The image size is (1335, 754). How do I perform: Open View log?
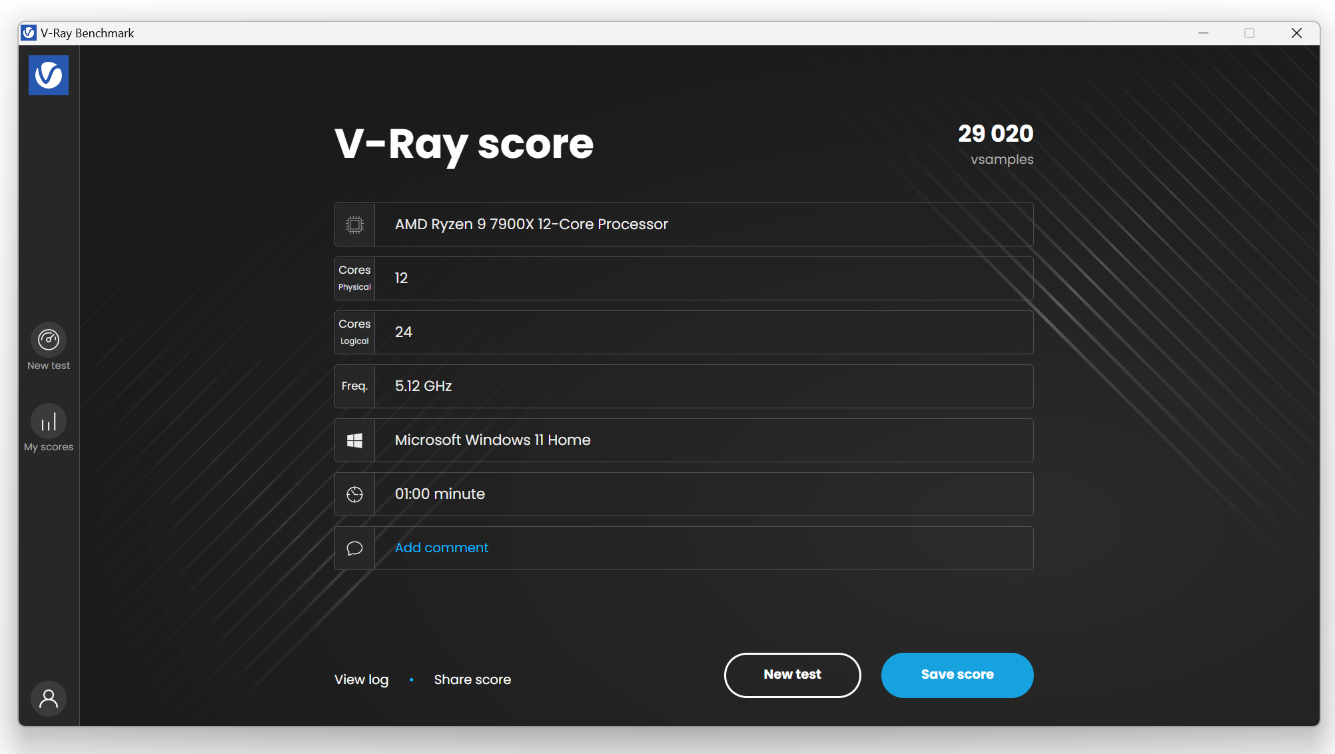coord(361,679)
